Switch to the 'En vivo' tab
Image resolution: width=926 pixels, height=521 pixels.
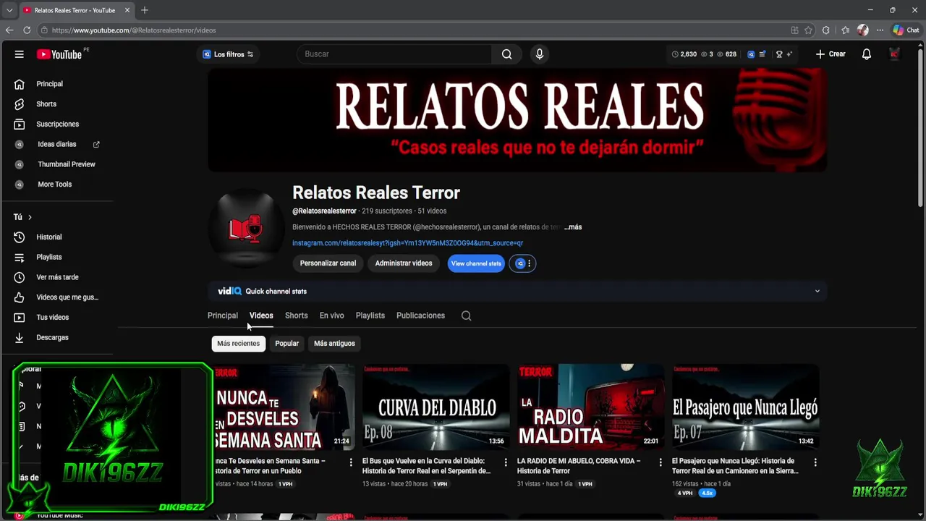pyautogui.click(x=331, y=315)
